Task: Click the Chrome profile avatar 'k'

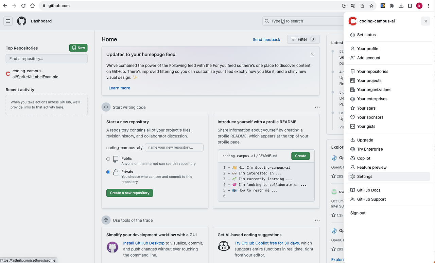Action: click(419, 6)
